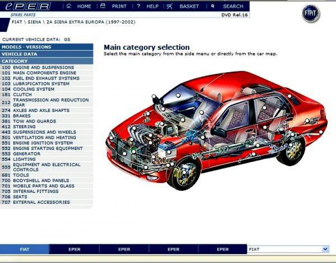Open the HELP menu item

(x=153, y=6)
